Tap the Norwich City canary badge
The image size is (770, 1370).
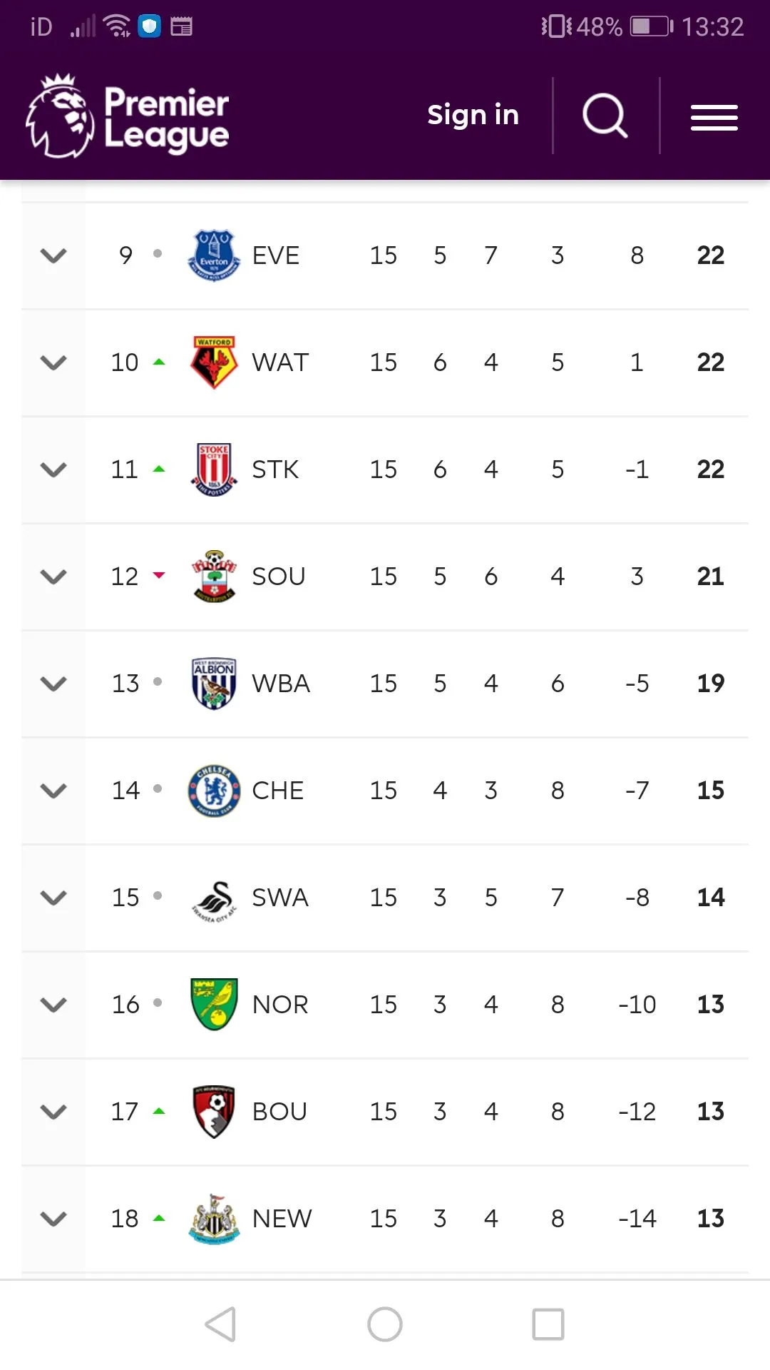coord(213,1005)
